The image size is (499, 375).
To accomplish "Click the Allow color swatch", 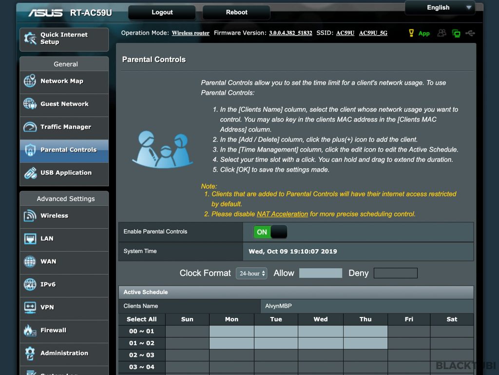I will pyautogui.click(x=321, y=273).
